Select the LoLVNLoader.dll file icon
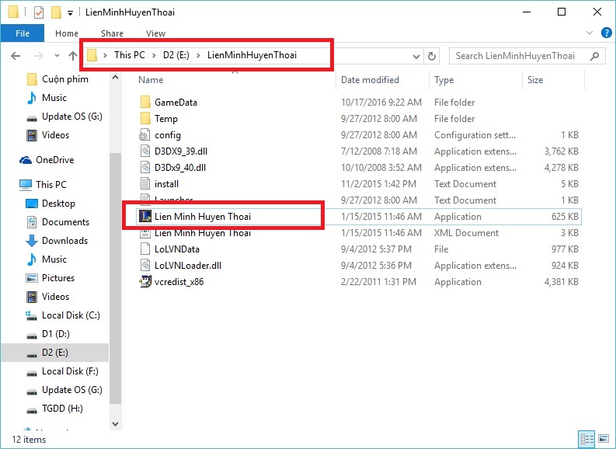This screenshot has height=449, width=616. (145, 265)
